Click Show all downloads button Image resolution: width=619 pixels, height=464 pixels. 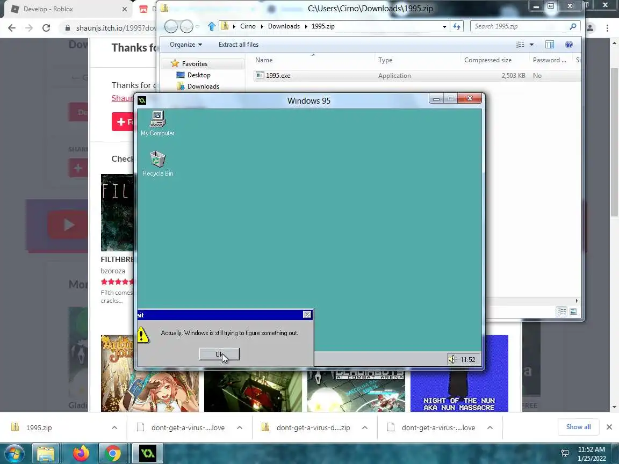[x=578, y=427]
